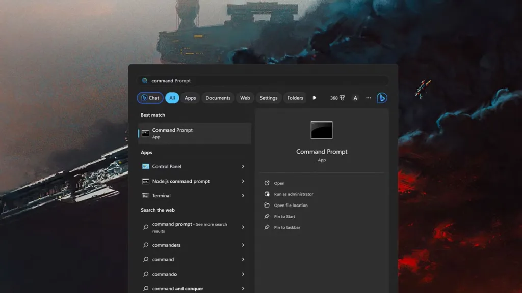
Task: Click the search magnifier icon in search box
Action: pyautogui.click(x=144, y=81)
